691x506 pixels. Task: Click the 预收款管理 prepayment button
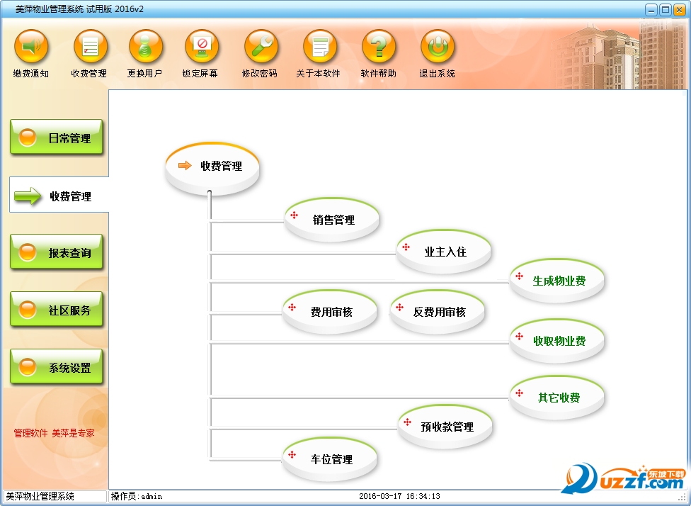447,427
